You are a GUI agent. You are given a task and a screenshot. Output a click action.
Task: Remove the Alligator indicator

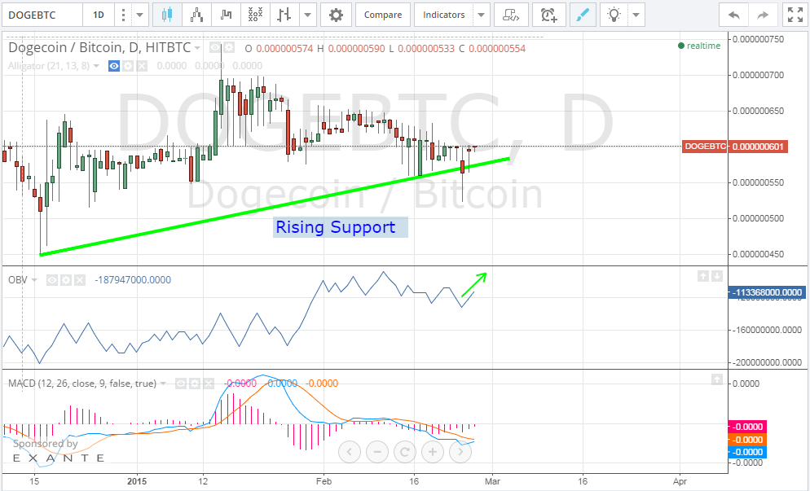(x=142, y=66)
